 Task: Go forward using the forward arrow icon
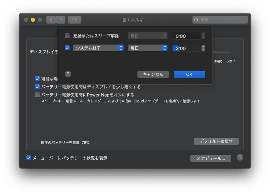(60, 20)
